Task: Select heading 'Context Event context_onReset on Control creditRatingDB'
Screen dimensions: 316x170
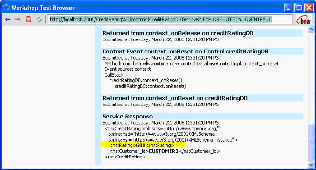Action: 186,51
